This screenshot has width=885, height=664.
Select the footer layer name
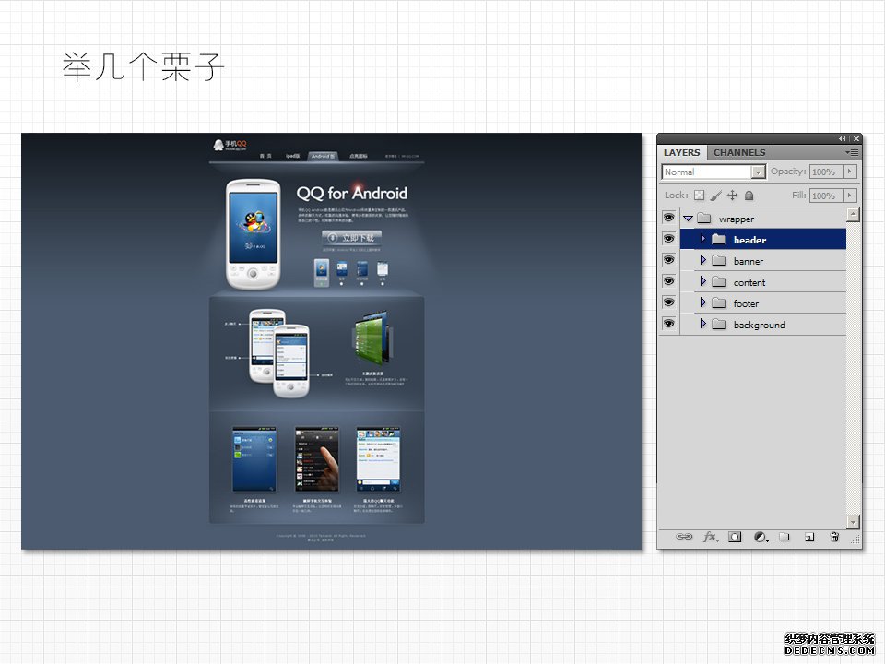(746, 303)
